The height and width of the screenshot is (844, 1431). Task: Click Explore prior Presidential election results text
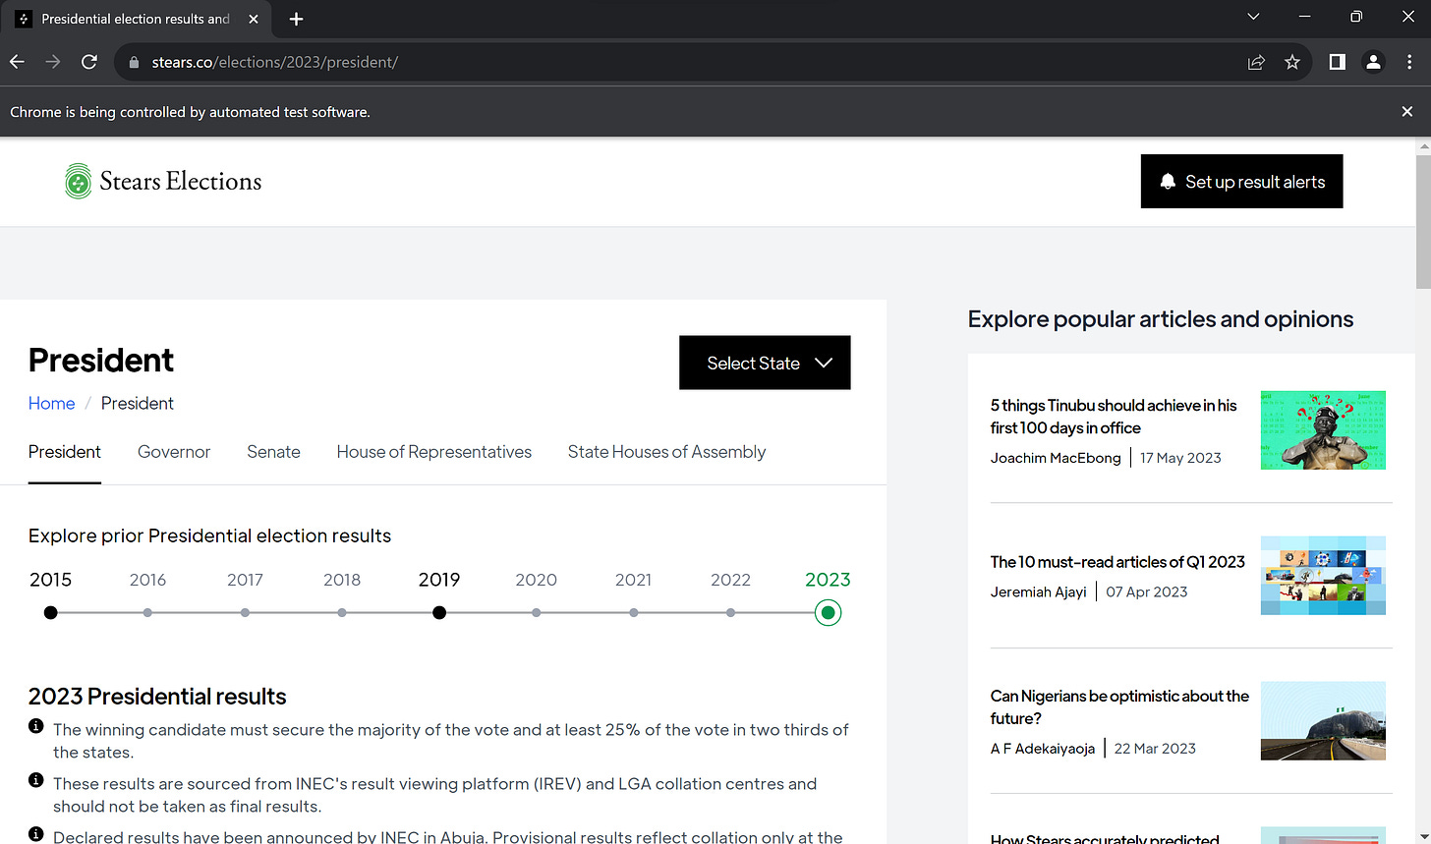[x=209, y=535]
